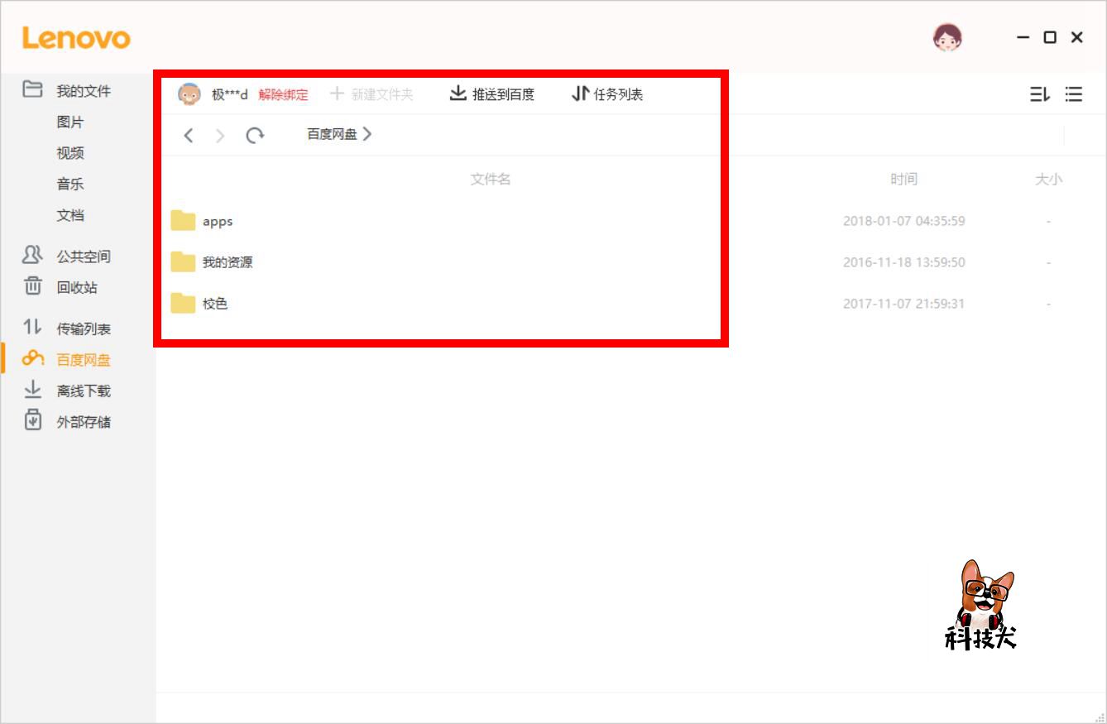The image size is (1107, 724).
Task: Select 音乐 category in sidebar
Action: tap(70, 185)
